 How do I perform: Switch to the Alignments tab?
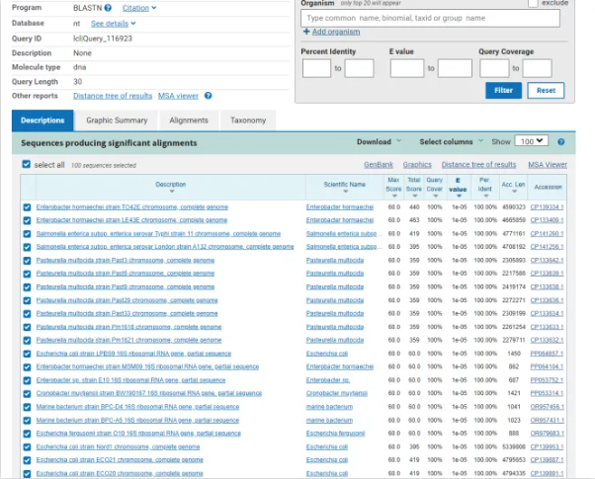tap(189, 120)
